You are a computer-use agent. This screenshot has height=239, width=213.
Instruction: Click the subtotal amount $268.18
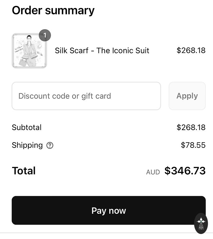[191, 127]
